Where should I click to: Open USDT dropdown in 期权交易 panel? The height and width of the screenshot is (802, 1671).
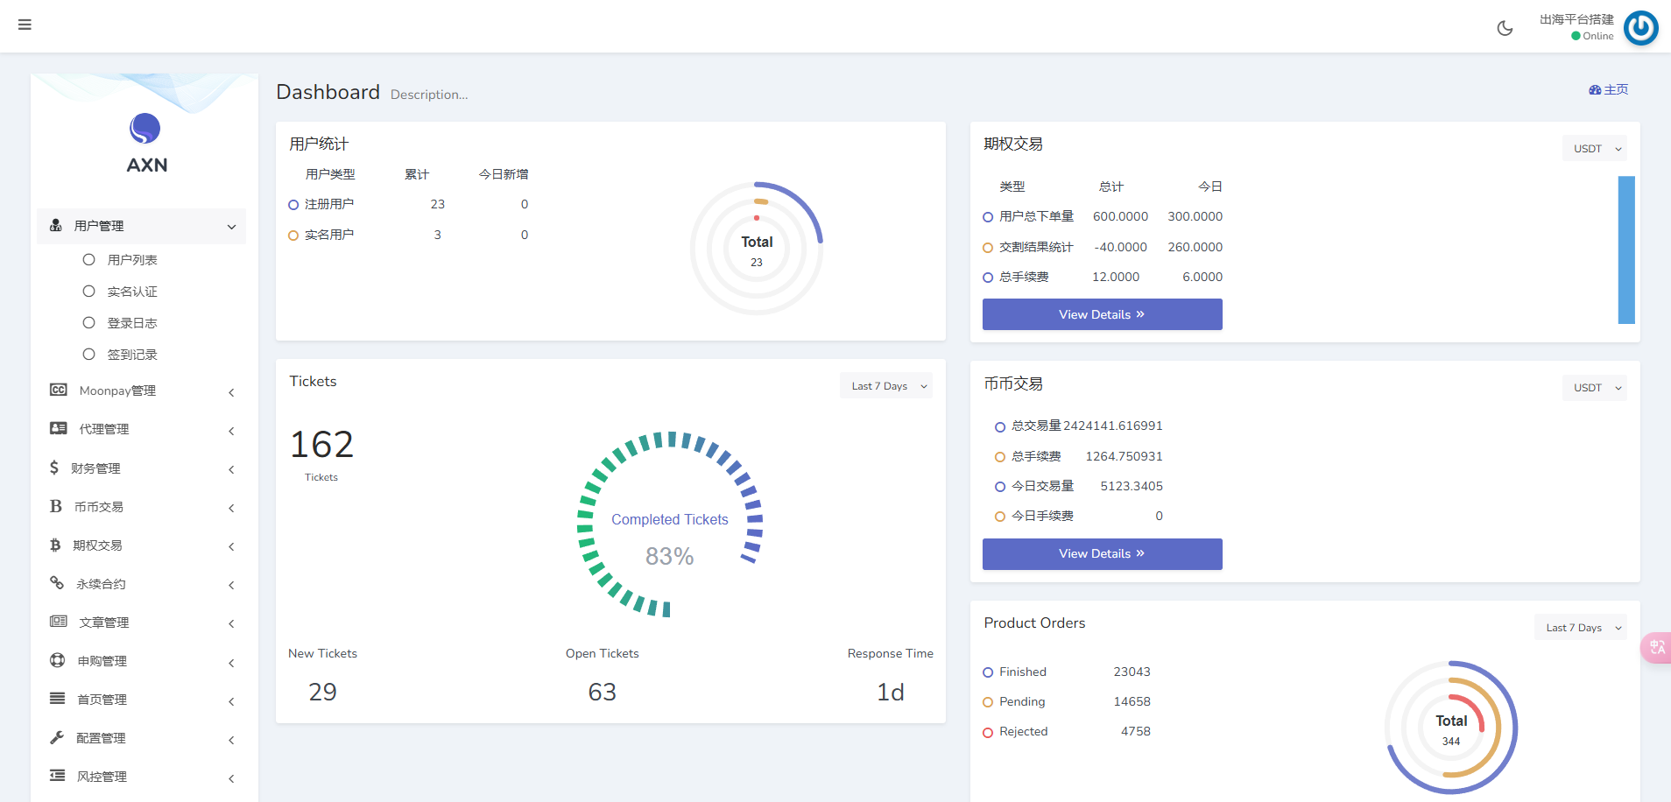(1595, 149)
